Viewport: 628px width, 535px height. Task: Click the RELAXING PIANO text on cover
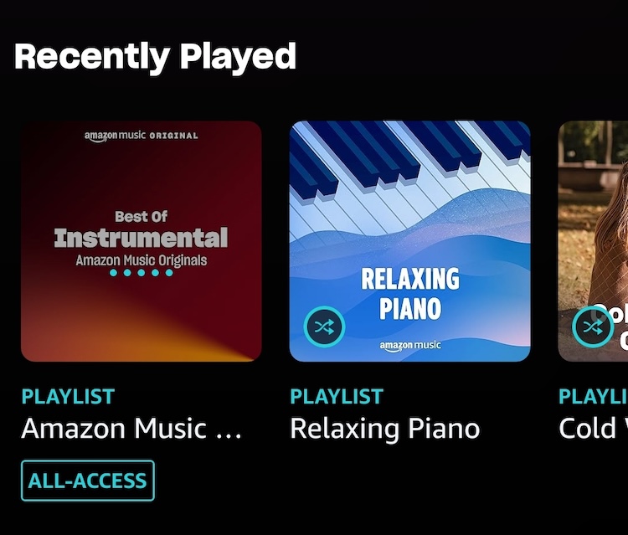coord(410,294)
